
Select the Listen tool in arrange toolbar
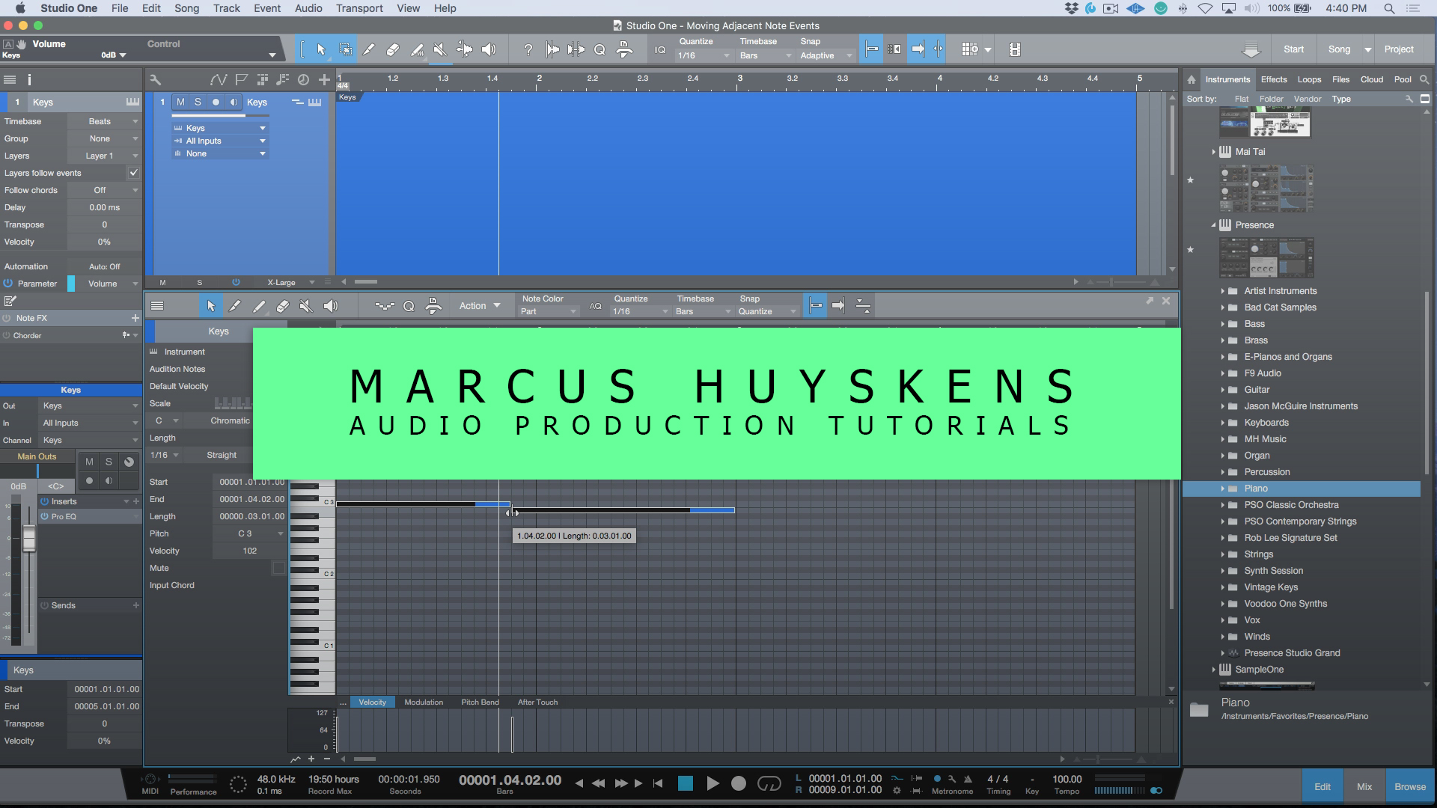point(489,49)
